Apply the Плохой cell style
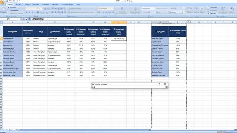237x133 pixels. coord(176,9)
